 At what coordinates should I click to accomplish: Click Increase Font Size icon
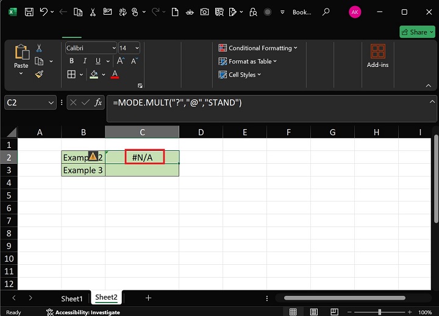point(121,61)
